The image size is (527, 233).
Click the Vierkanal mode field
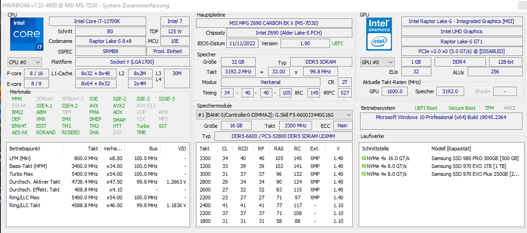(x=270, y=82)
